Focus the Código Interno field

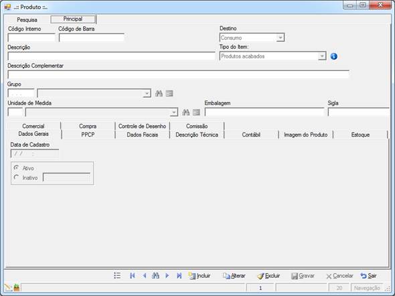[31, 38]
